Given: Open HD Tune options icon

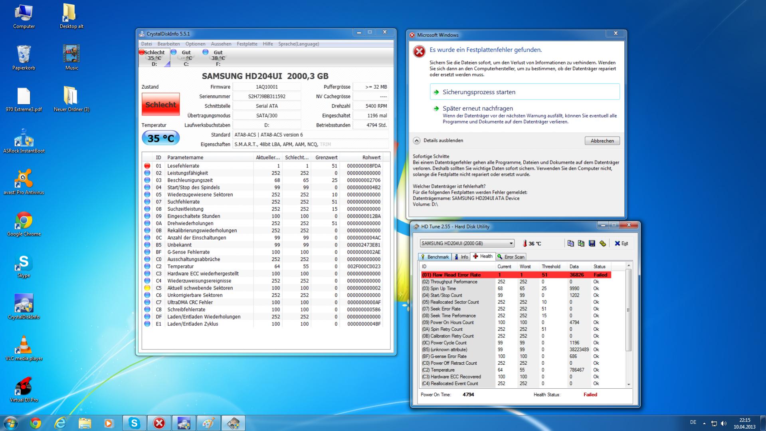Looking at the screenshot, I should coord(603,243).
